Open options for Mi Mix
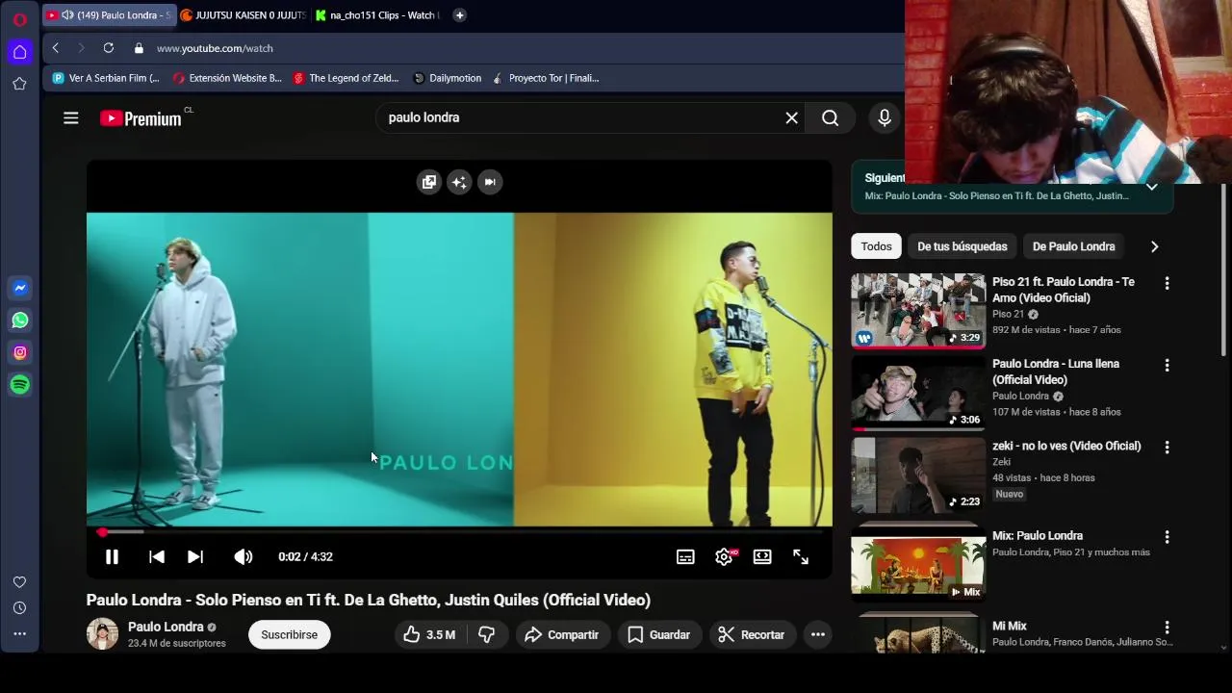This screenshot has width=1232, height=693. pos(1167,627)
